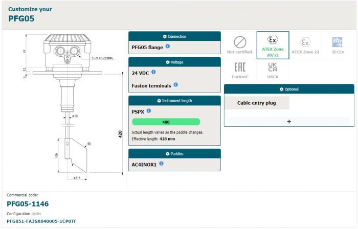Click info icon next to PFG05 flange
The height and width of the screenshot is (229, 358).
tap(168, 47)
